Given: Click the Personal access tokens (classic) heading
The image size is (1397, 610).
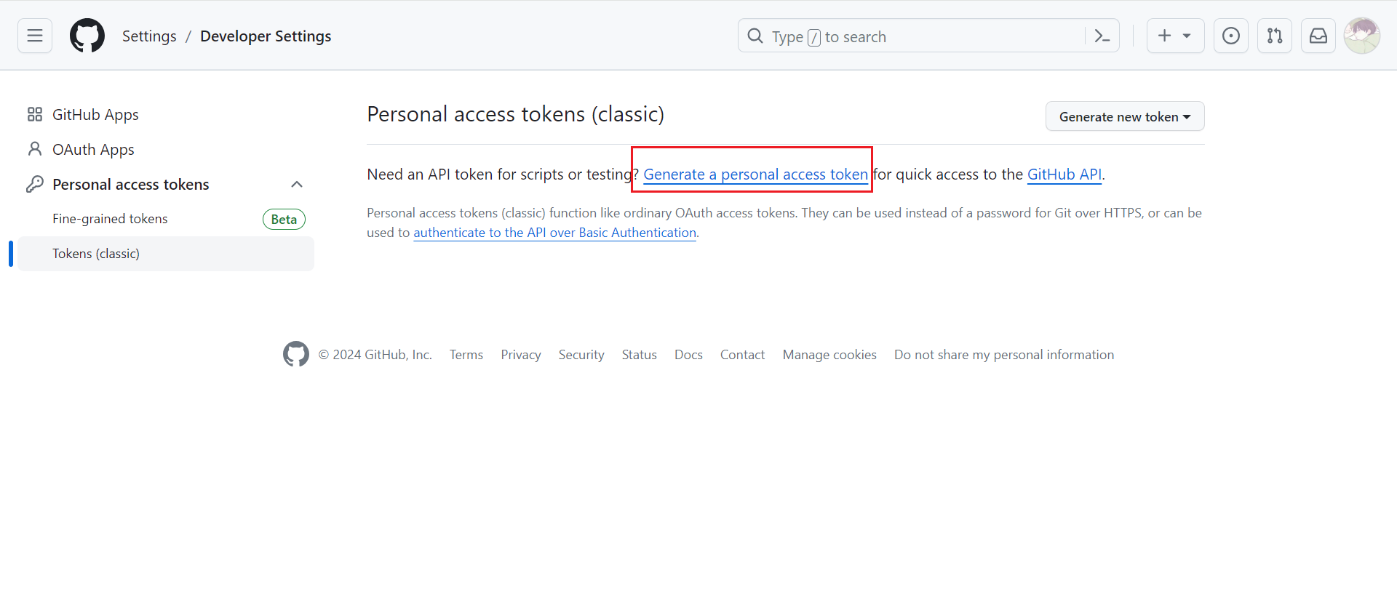Looking at the screenshot, I should pos(516,114).
